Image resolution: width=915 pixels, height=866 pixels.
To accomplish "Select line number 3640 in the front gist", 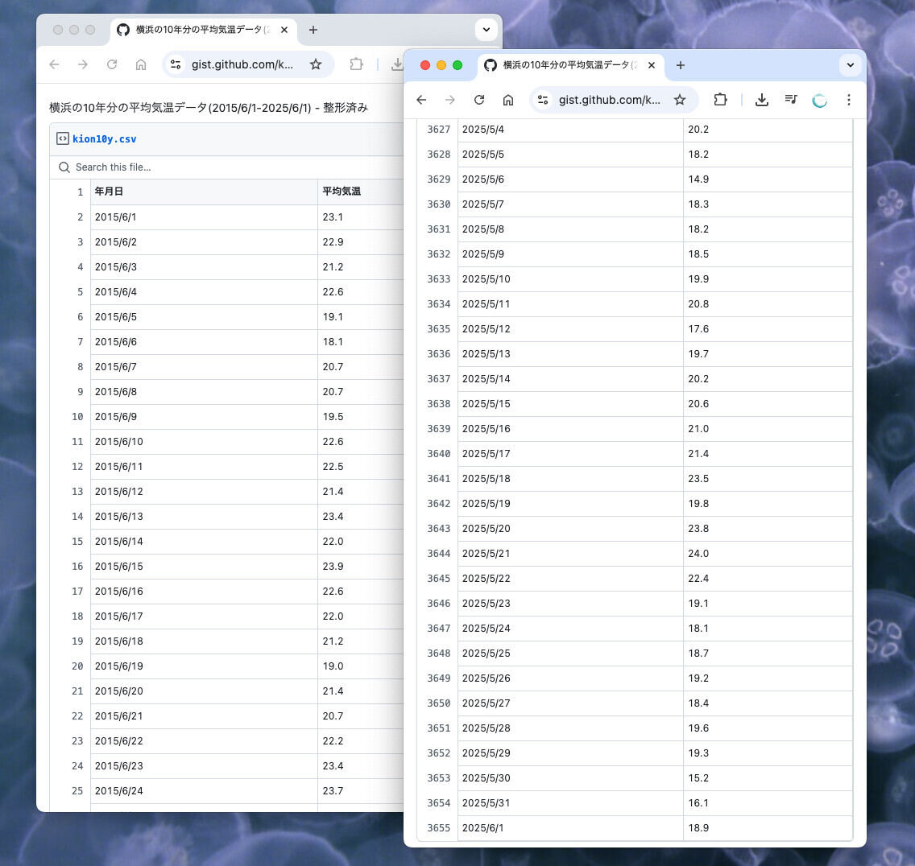I will click(x=438, y=454).
